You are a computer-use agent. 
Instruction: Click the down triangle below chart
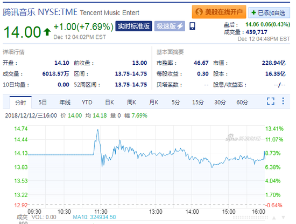(x=283, y=218)
